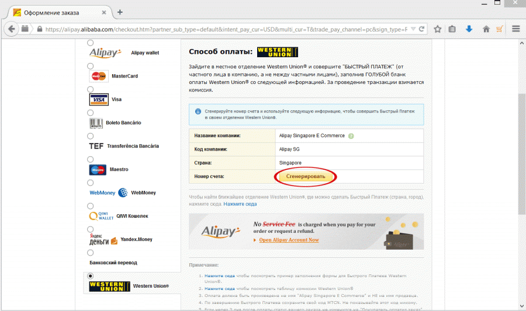Click the TEF logo

96,146
